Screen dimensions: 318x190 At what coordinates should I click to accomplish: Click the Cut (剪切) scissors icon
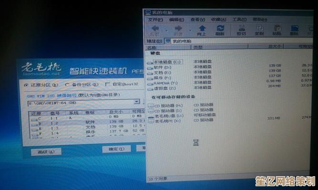click(x=241, y=28)
